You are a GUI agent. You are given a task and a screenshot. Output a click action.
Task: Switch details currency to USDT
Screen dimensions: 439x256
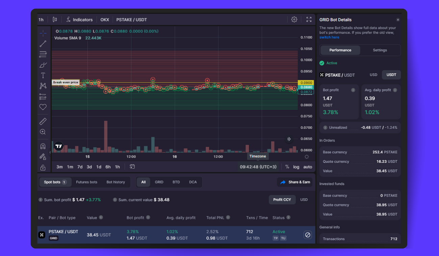[391, 75]
